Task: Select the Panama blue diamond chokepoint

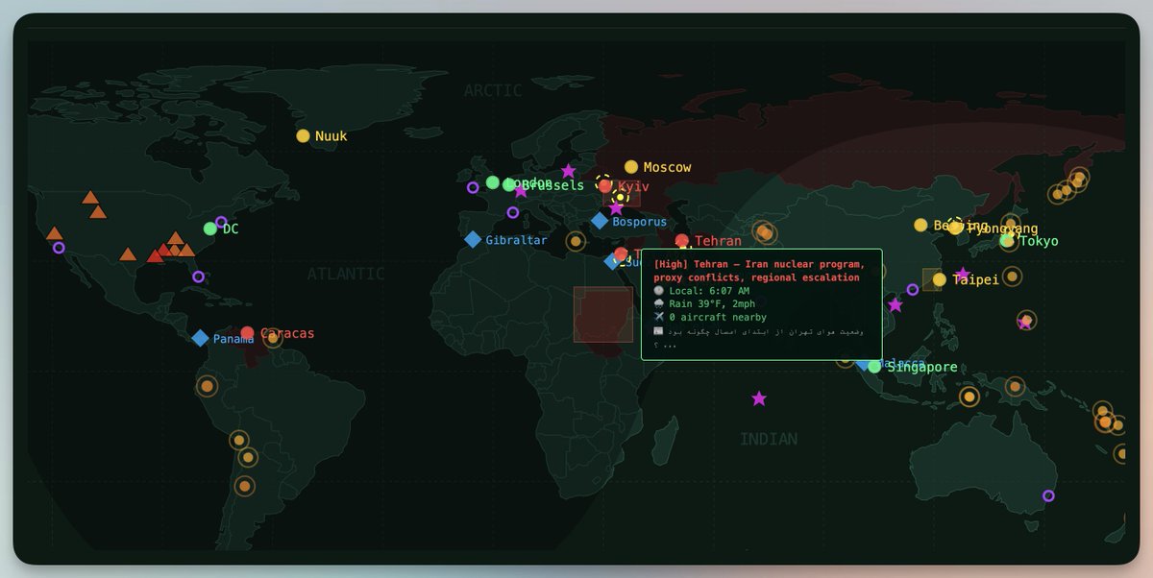Action: (x=200, y=338)
